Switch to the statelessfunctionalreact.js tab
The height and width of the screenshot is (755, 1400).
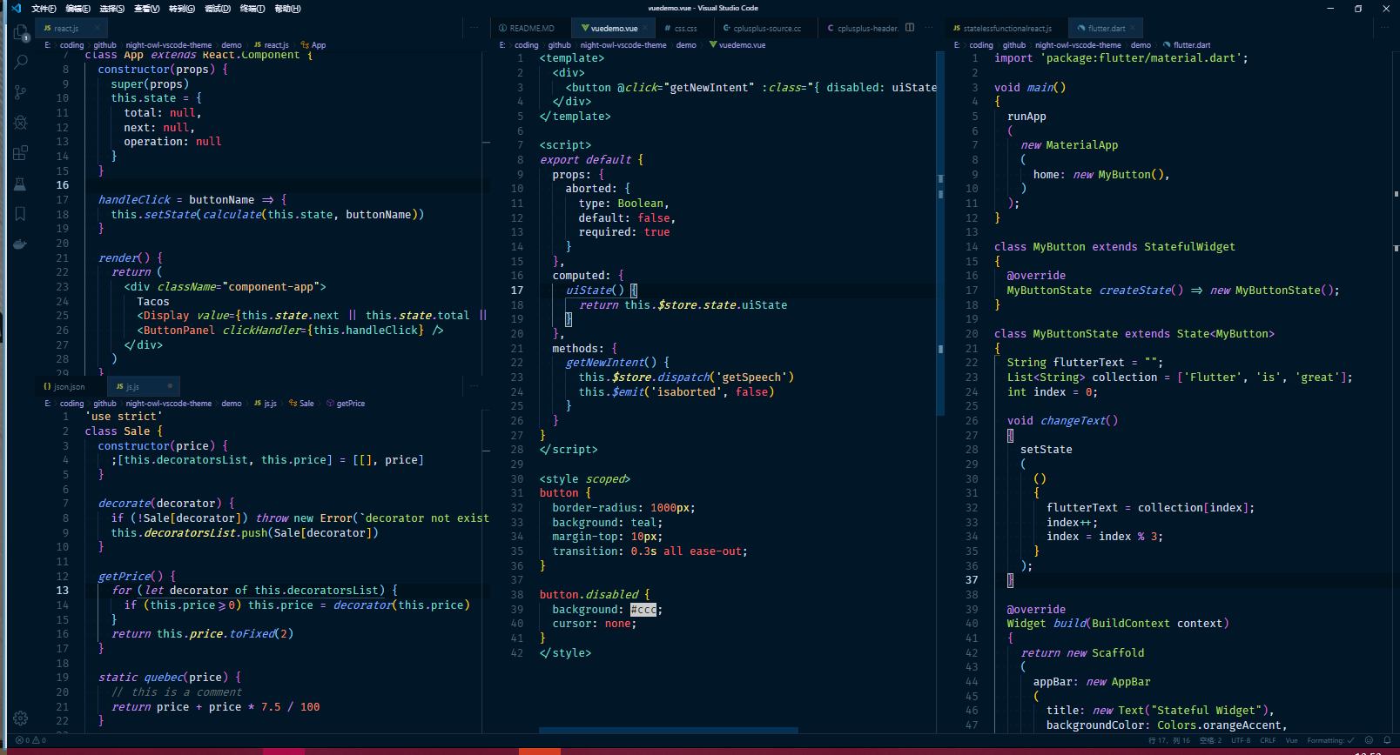(x=1006, y=28)
